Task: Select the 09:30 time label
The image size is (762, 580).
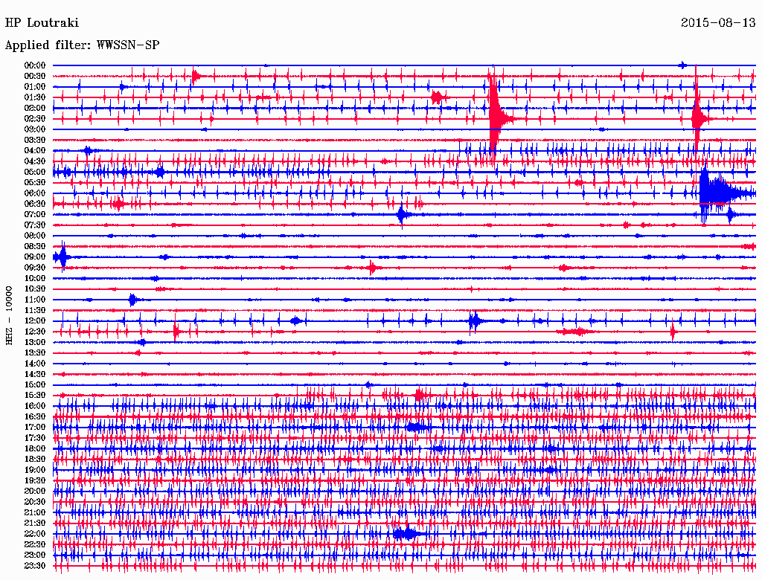Action: pos(35,268)
